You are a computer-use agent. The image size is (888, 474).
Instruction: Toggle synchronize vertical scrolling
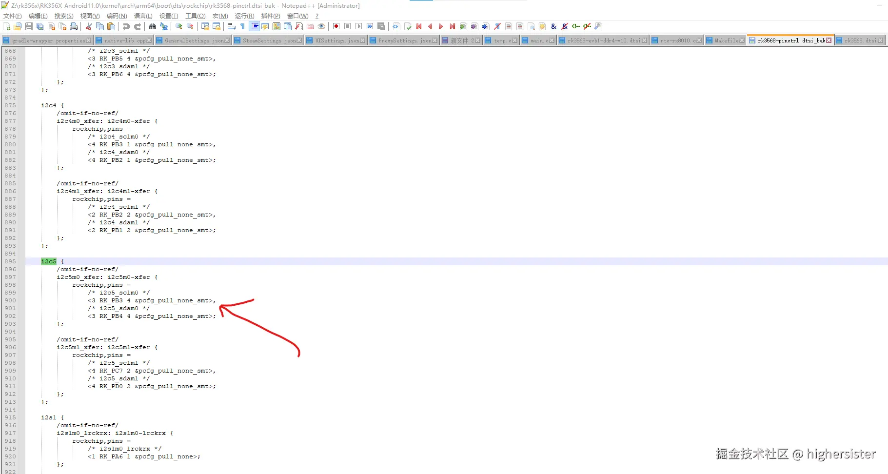[x=205, y=26]
